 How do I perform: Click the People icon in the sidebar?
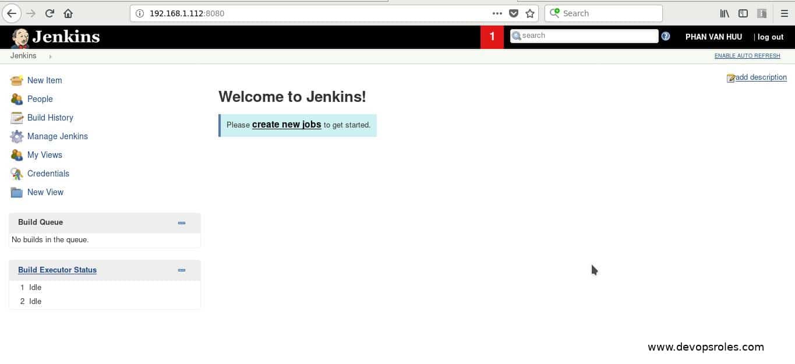(x=17, y=99)
